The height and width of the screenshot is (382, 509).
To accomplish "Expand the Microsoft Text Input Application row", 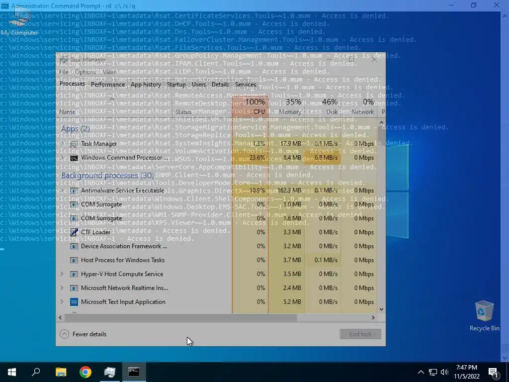I will point(62,302).
